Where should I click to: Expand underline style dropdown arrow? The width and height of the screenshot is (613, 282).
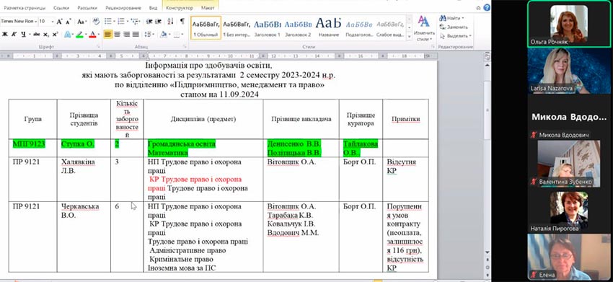click(30, 35)
